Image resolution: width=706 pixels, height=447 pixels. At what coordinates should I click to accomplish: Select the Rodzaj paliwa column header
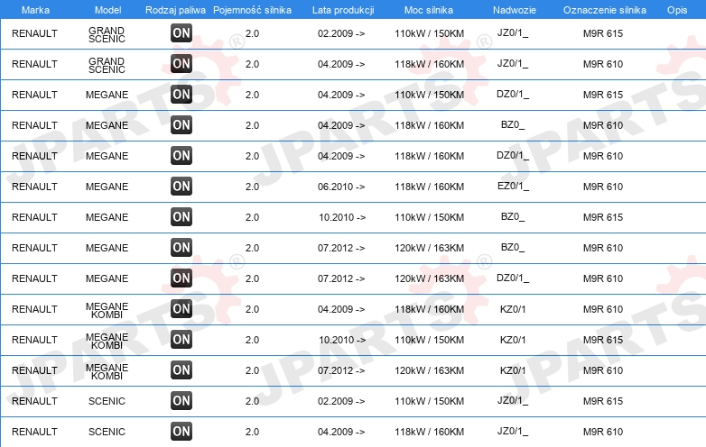click(x=176, y=10)
